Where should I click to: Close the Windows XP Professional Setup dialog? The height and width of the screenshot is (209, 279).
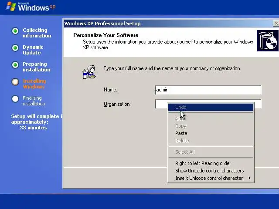(x=276, y=24)
